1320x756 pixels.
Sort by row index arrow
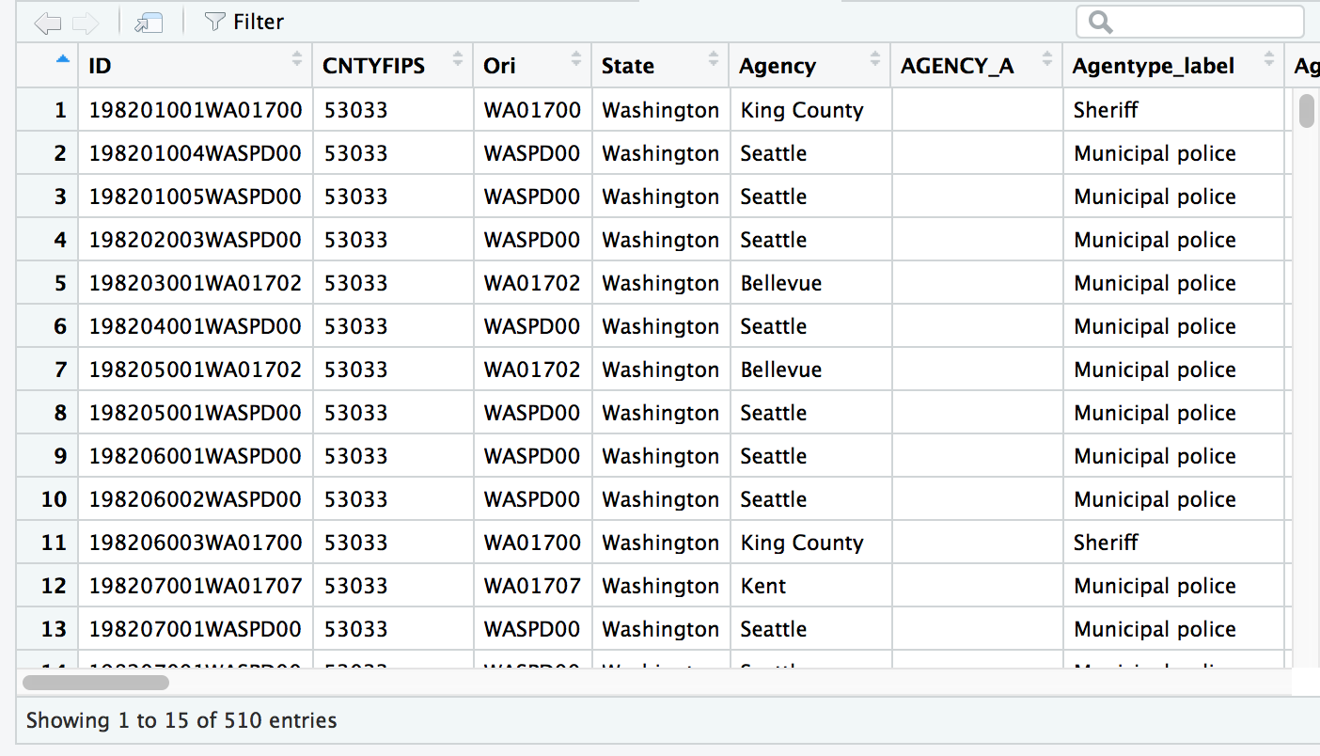pos(63,59)
